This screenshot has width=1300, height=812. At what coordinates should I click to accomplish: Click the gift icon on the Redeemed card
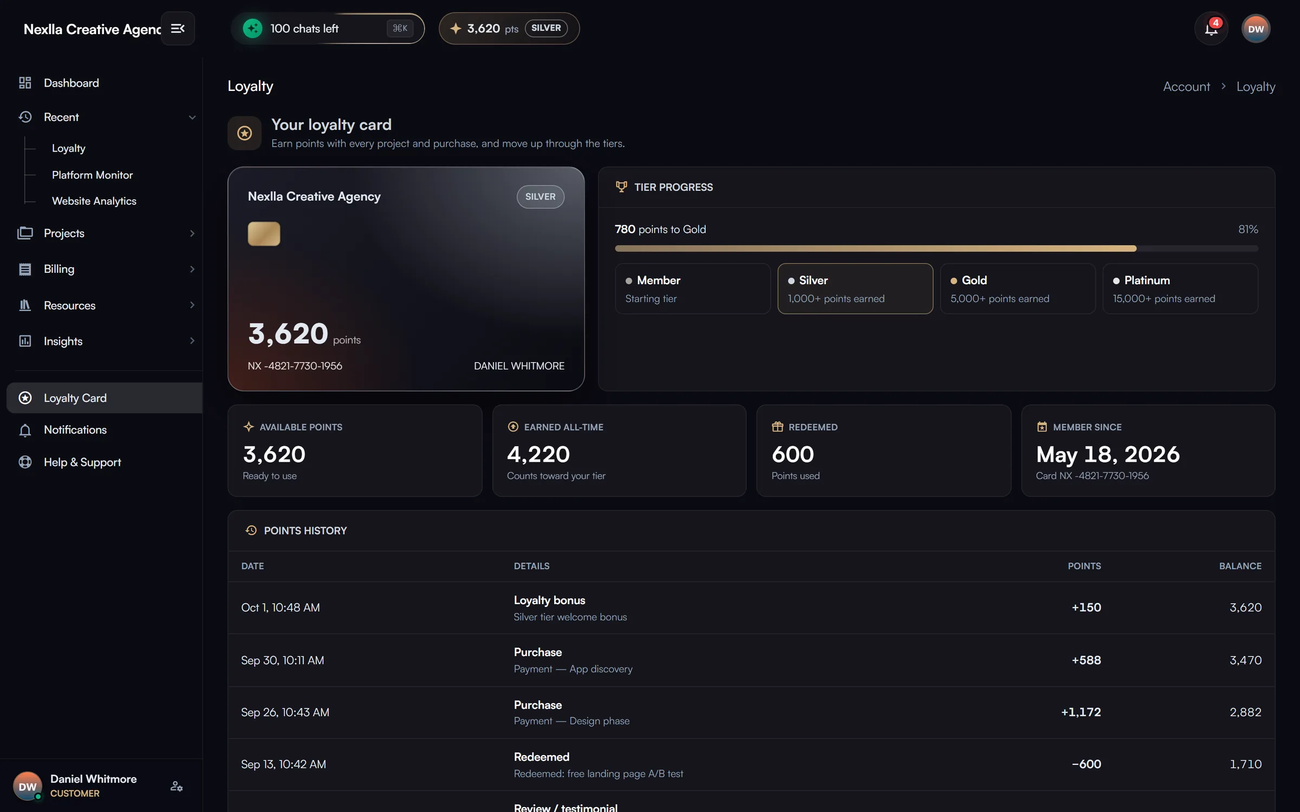tap(777, 427)
